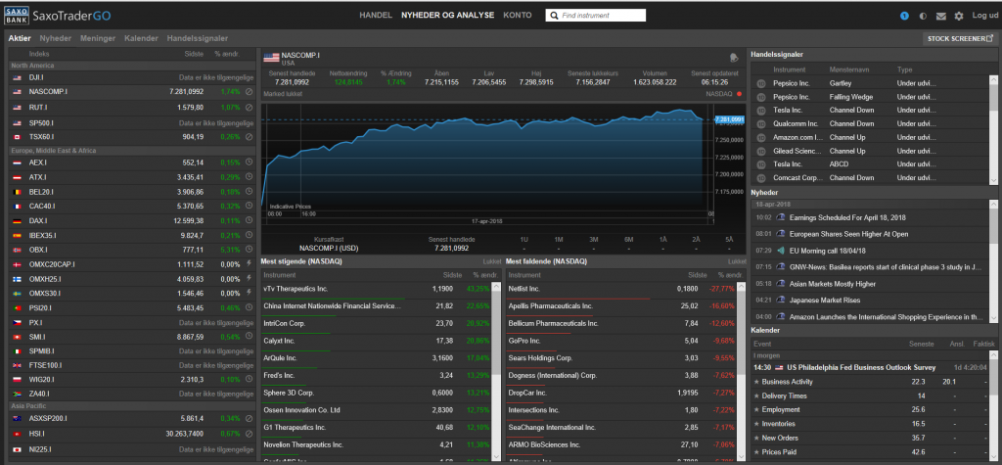Click the Handelssignaler list scrollbar
Screen dimensions: 1002x465
click(x=992, y=129)
